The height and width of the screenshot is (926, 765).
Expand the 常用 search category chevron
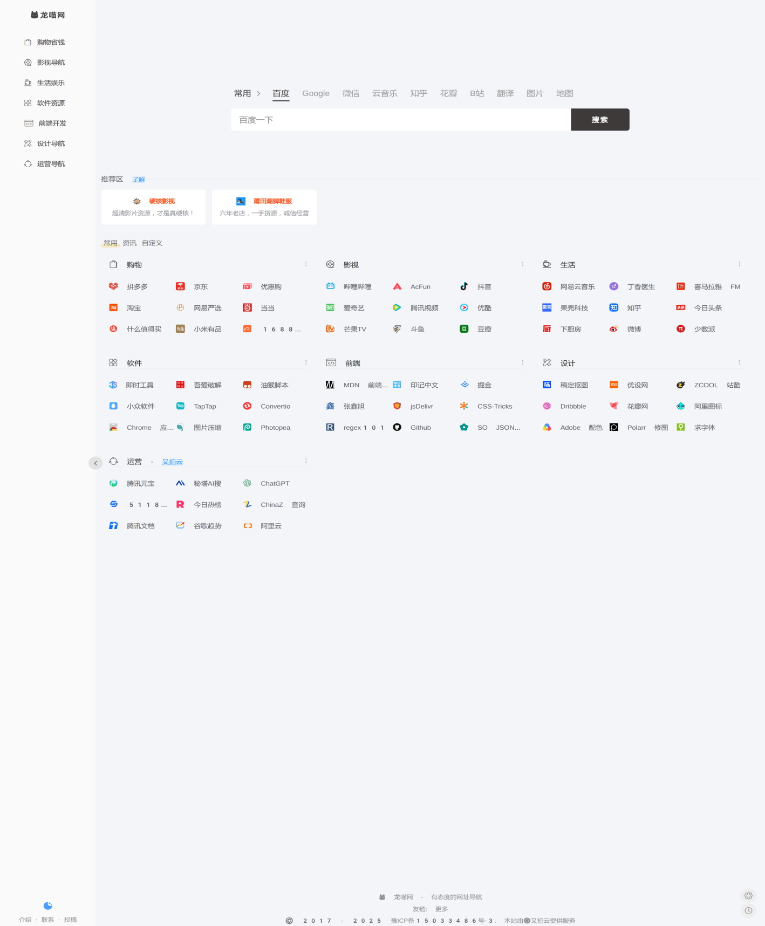click(x=259, y=94)
